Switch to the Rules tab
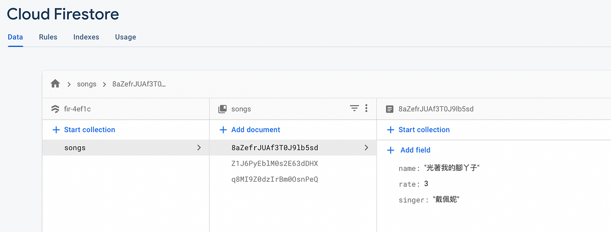The width and height of the screenshot is (611, 232). point(48,37)
